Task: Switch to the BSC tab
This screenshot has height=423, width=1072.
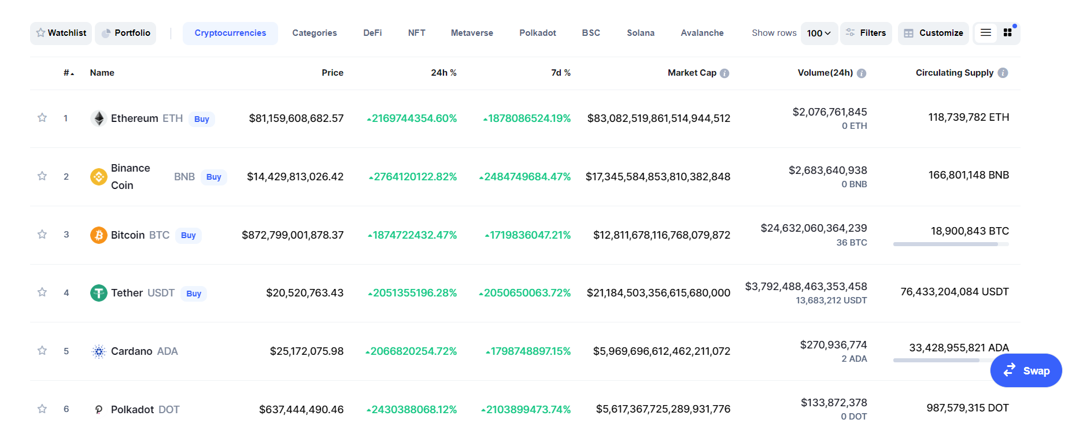Action: 591,33
